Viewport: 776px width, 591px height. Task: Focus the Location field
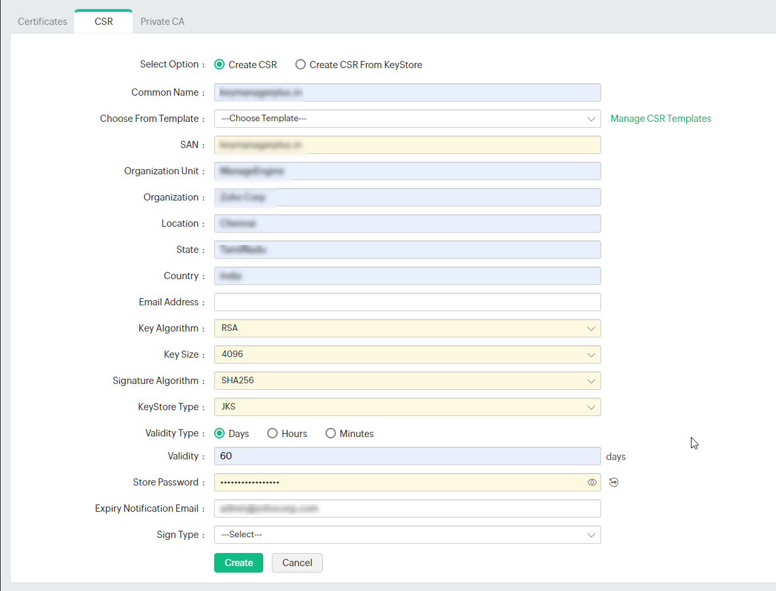pyautogui.click(x=407, y=223)
